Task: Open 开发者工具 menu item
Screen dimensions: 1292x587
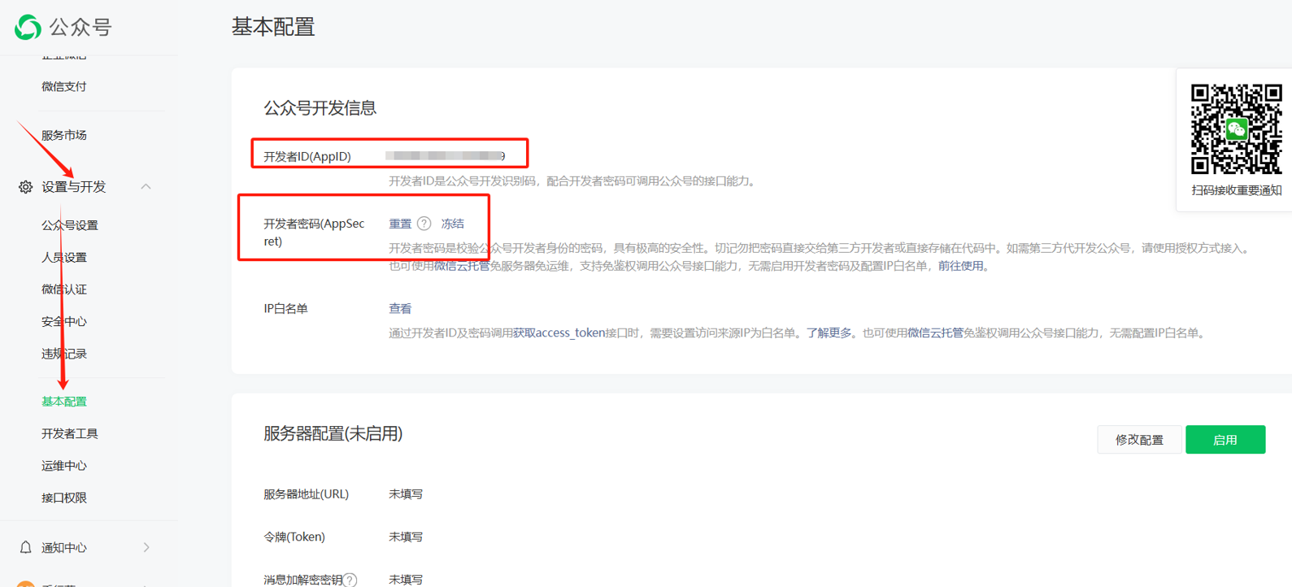Action: click(x=70, y=433)
